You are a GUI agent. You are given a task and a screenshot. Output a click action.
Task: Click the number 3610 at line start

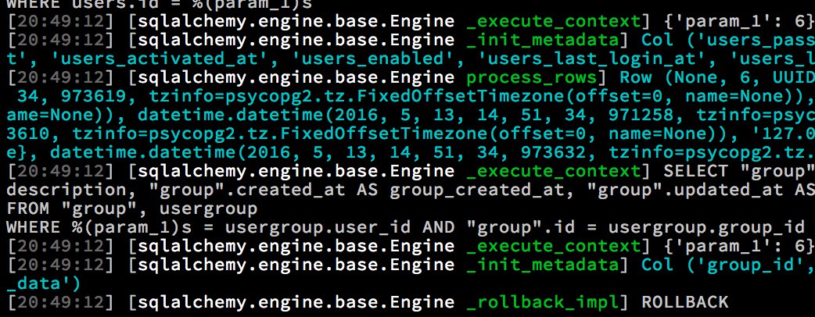click(x=29, y=134)
